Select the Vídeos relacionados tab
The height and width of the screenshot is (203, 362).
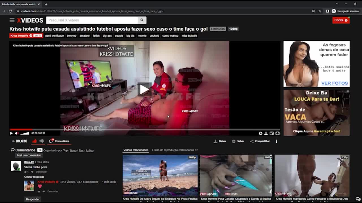[136, 150]
